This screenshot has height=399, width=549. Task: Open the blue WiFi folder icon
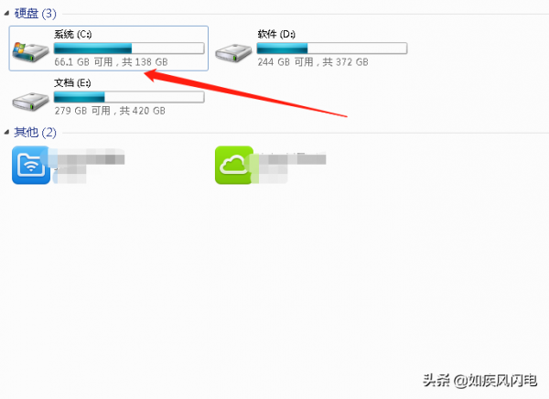(31, 165)
